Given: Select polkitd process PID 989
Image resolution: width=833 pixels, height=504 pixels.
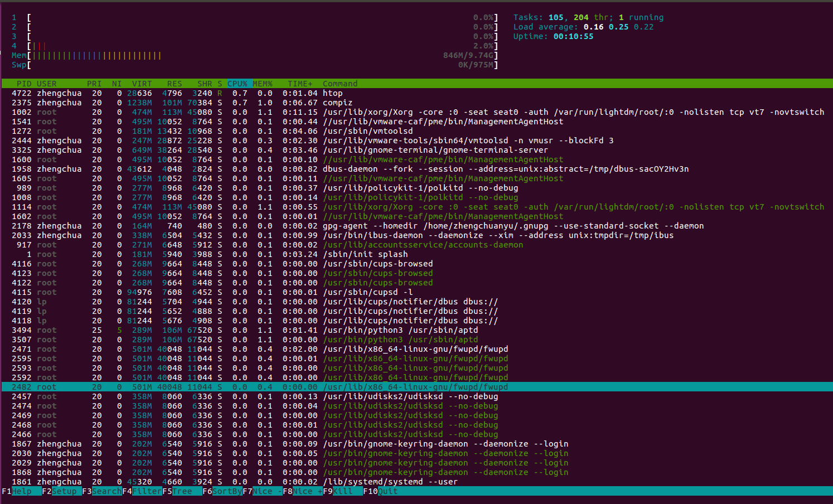Looking at the screenshot, I should [417, 188].
